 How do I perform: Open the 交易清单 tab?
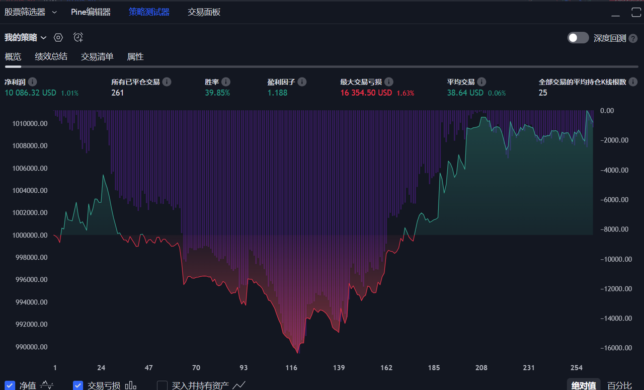97,57
